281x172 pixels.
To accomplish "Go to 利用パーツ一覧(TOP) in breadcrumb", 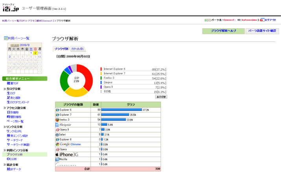I will click(14, 21).
